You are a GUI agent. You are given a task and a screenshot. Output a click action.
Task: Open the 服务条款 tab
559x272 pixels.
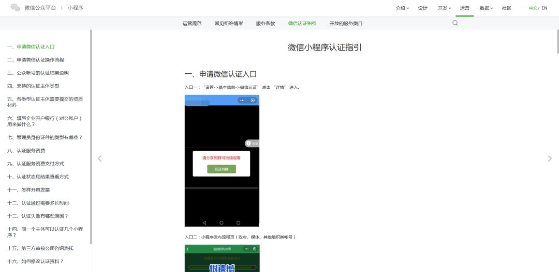(266, 23)
